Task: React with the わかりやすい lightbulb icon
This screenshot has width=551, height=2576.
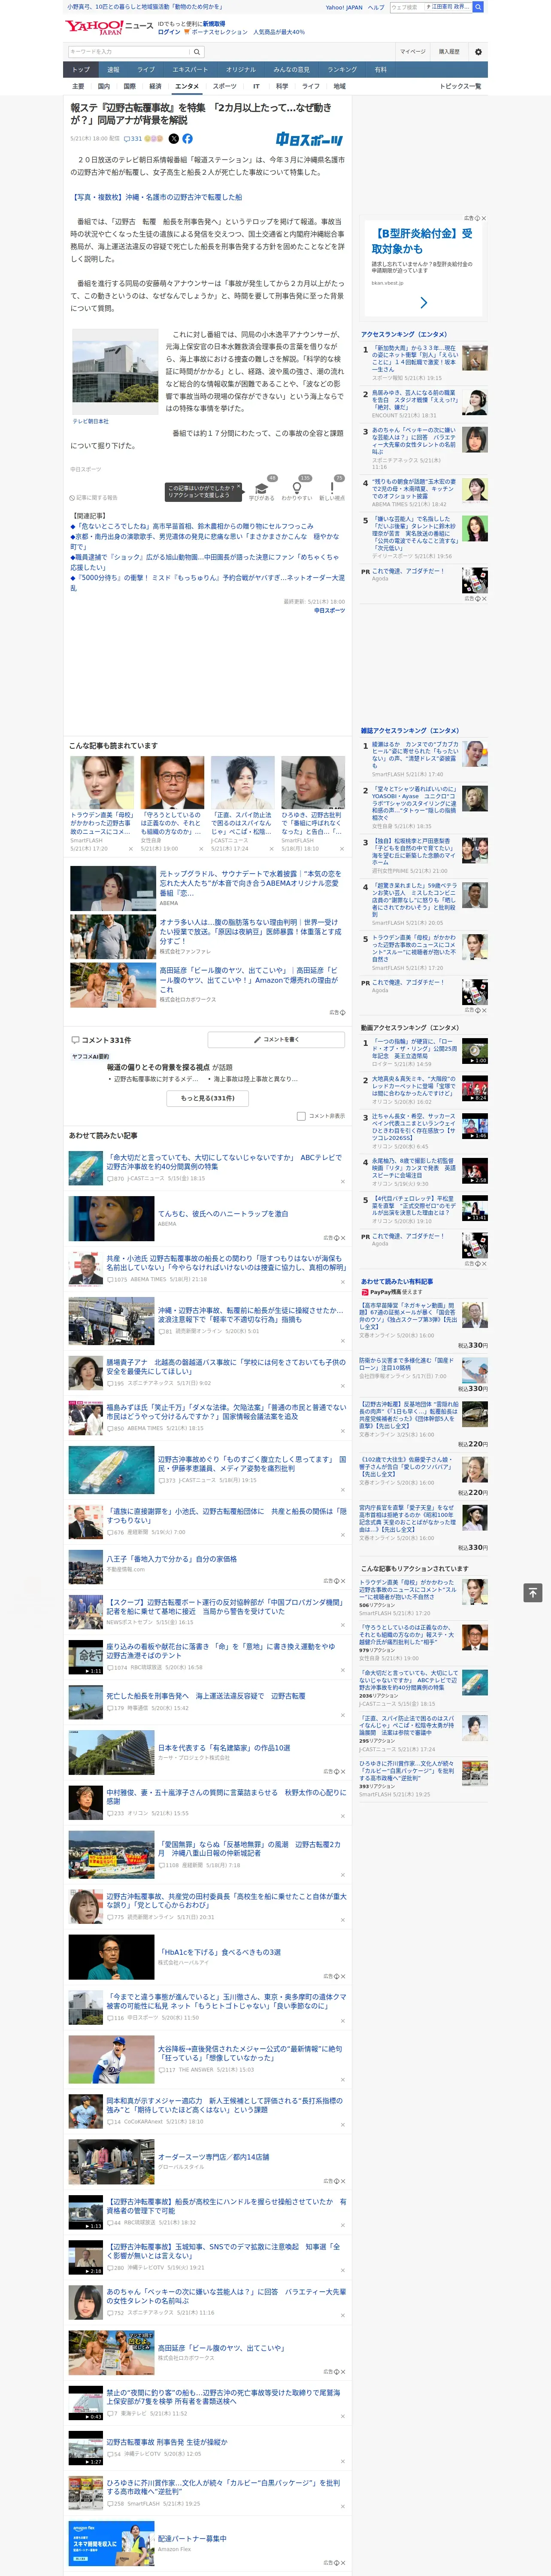Action: pyautogui.click(x=296, y=489)
